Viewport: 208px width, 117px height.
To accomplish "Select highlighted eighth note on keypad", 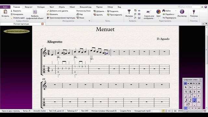I will point(194,100).
